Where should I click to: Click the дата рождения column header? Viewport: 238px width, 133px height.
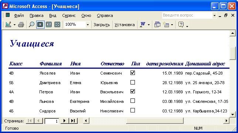(165, 64)
